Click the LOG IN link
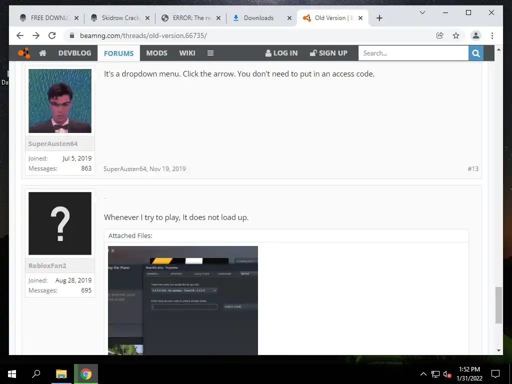Viewport: 512px width, 384px height. tap(281, 53)
